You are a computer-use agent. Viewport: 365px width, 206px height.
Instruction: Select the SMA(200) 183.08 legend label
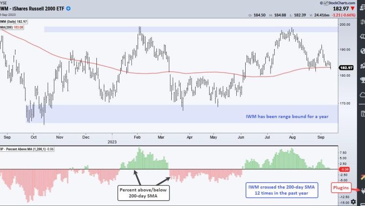[12, 27]
